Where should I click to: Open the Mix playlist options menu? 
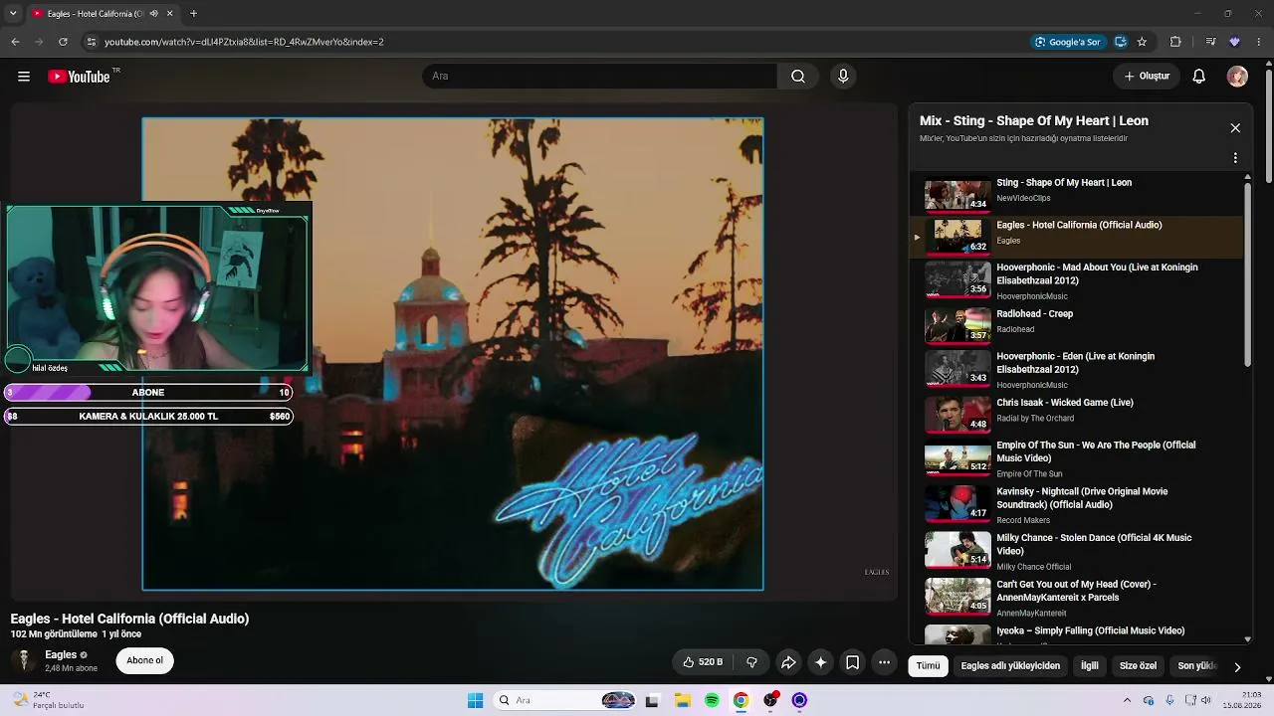[1235, 158]
